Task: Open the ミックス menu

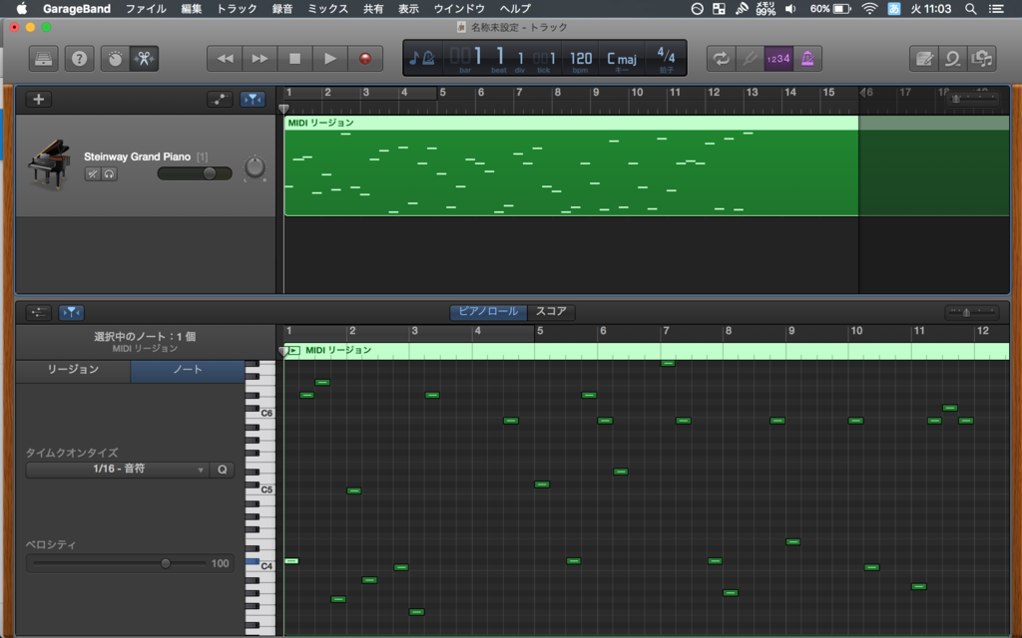Action: pos(327,8)
